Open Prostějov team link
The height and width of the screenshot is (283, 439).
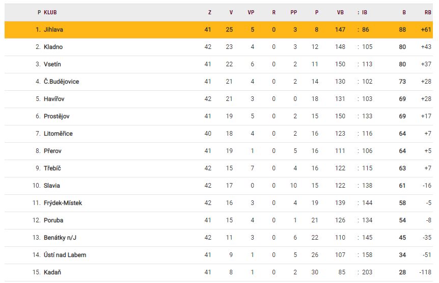click(57, 116)
